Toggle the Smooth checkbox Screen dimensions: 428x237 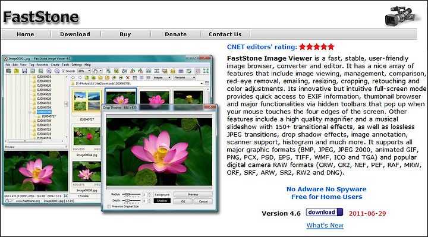point(64,71)
